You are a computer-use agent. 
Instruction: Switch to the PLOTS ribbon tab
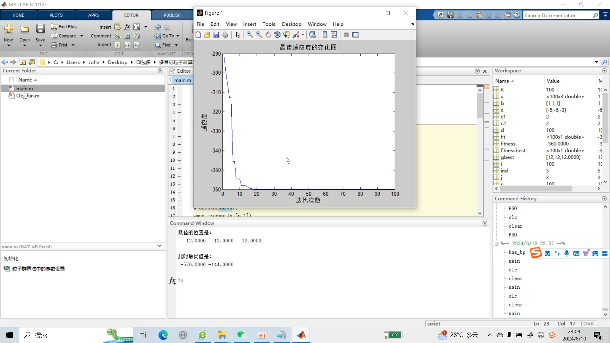[x=56, y=15]
